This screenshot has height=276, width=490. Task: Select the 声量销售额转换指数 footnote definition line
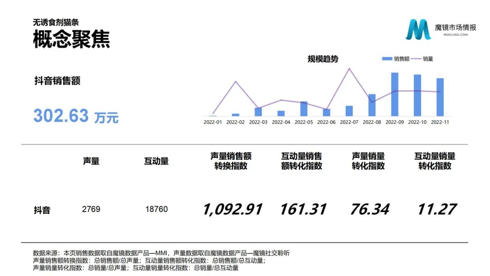tap(149, 261)
